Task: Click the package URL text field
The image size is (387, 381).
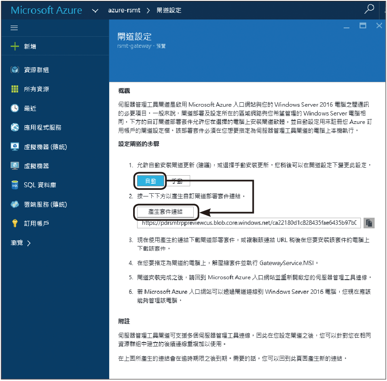Action: coord(249,223)
